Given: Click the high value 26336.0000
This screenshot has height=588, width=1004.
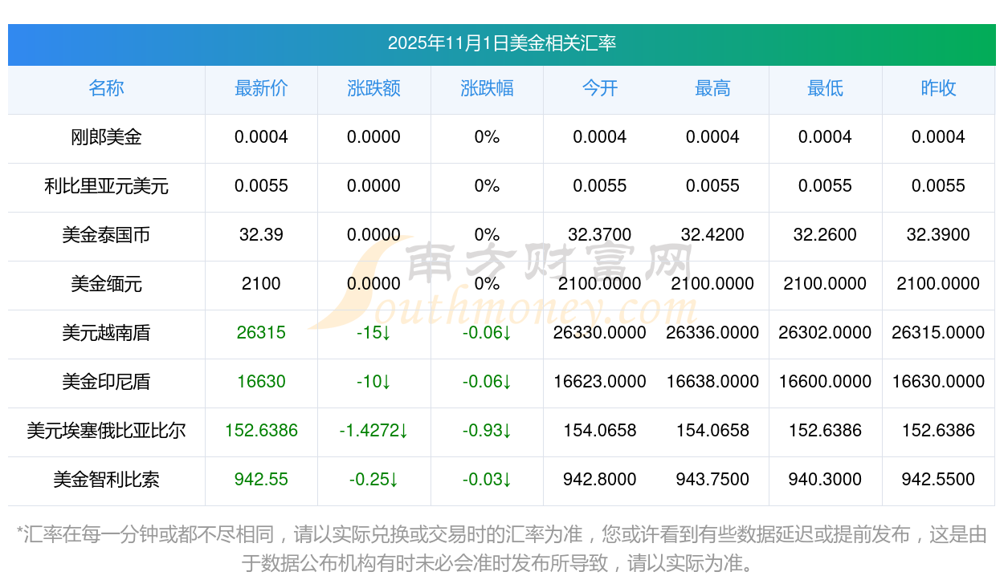Looking at the screenshot, I should coord(712,333).
